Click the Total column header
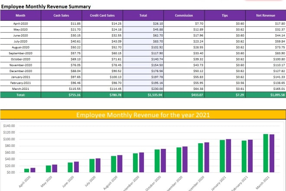 pyautogui.click(x=143, y=15)
